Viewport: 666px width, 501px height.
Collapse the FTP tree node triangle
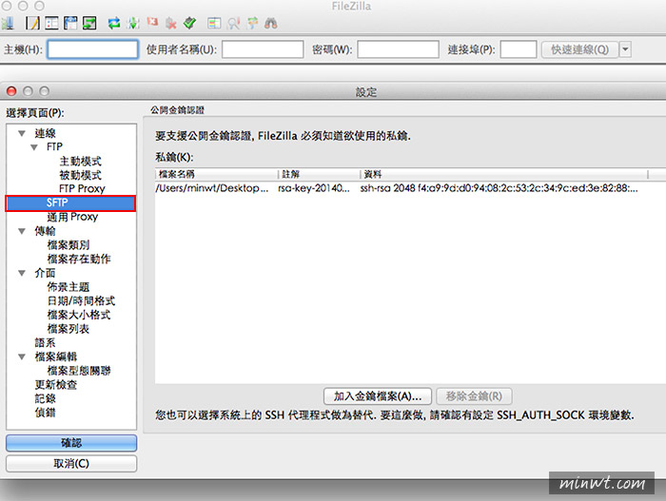tap(34, 147)
